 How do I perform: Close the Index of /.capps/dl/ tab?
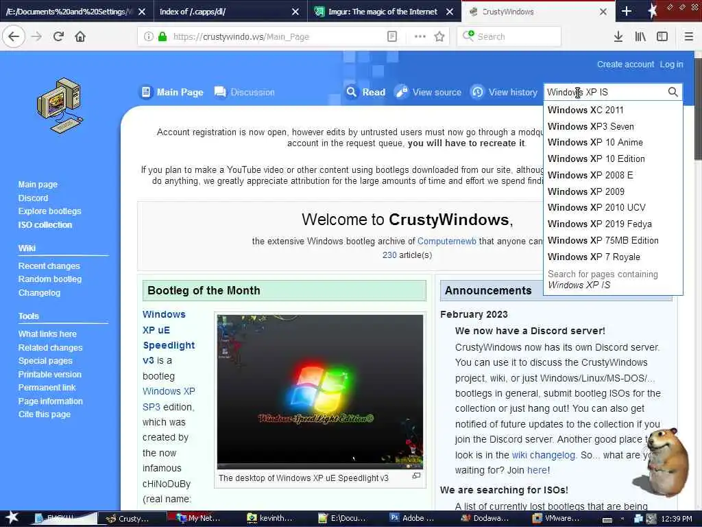(x=295, y=12)
